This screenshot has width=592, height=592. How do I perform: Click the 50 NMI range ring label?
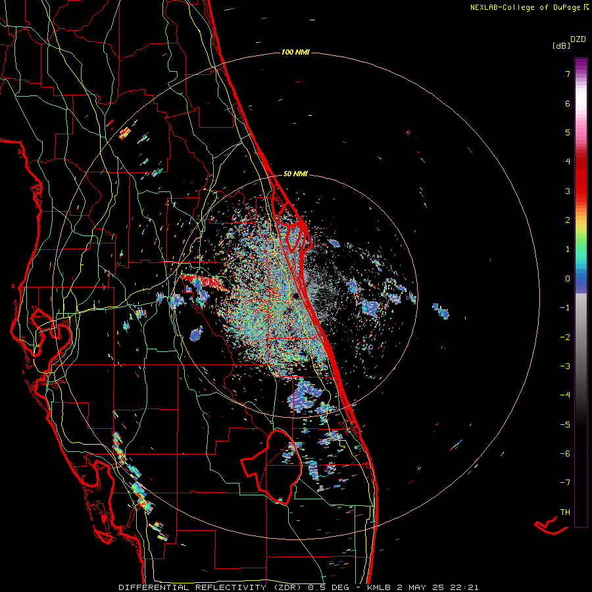pyautogui.click(x=295, y=174)
